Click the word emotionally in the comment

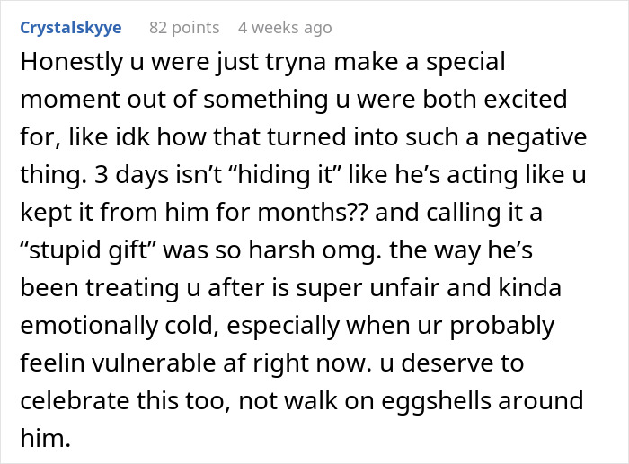pyautogui.click(x=89, y=326)
